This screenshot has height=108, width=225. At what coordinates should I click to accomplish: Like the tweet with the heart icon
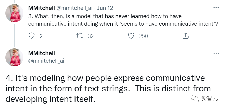[x=131, y=36]
